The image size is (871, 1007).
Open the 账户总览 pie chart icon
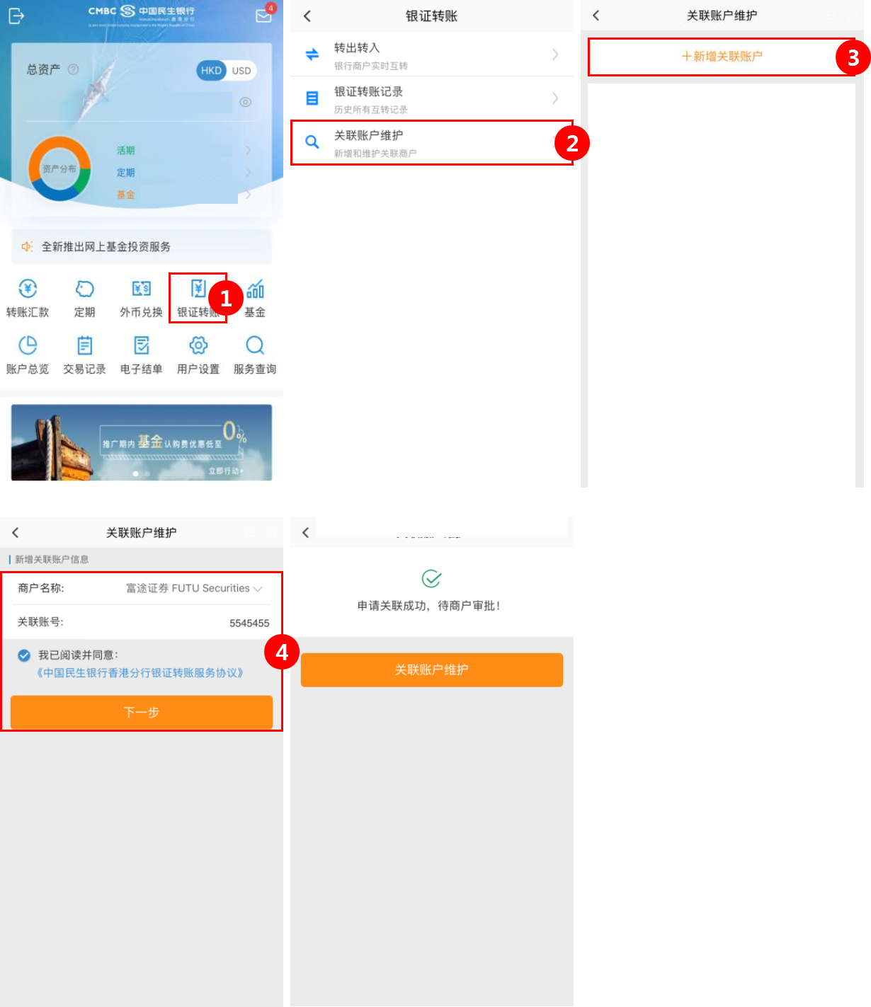(x=28, y=345)
